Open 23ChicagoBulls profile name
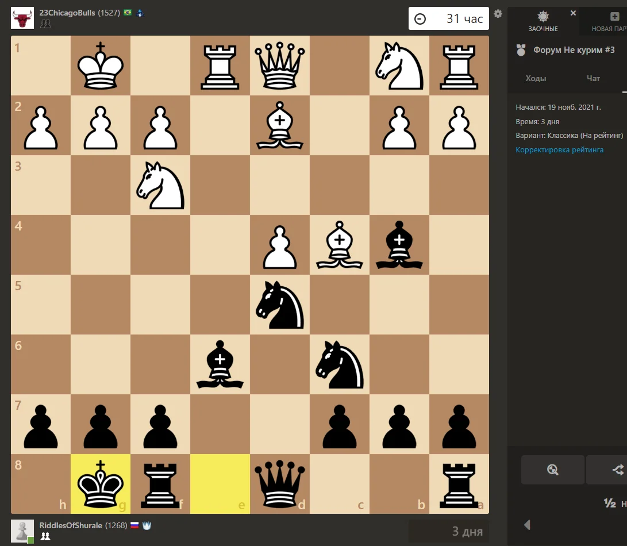627x546 pixels. tap(67, 13)
